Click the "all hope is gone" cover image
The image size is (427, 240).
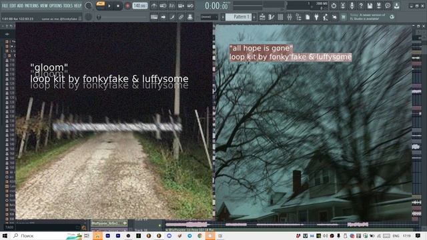click(314, 123)
